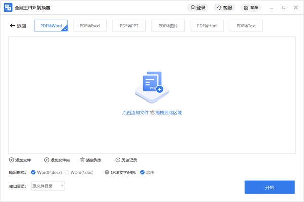Go back with the 返回 arrow
The image size is (304, 202).
coord(18,26)
